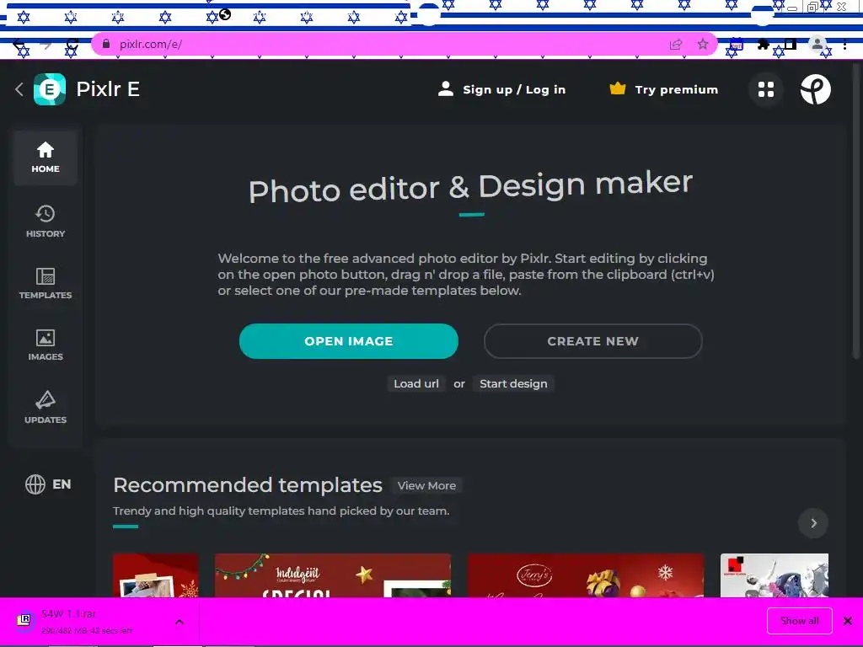Open the Images section in sidebar
Image resolution: width=863 pixels, height=647 pixels.
coord(46,345)
